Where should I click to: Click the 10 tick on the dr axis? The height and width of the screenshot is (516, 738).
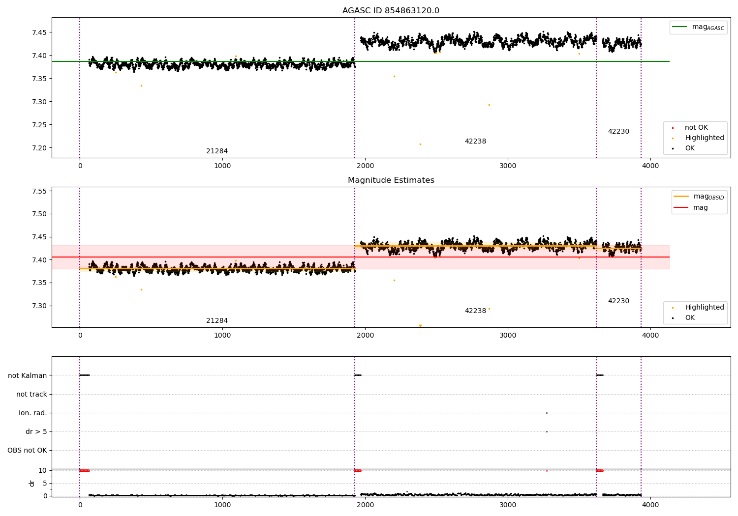coord(43,470)
